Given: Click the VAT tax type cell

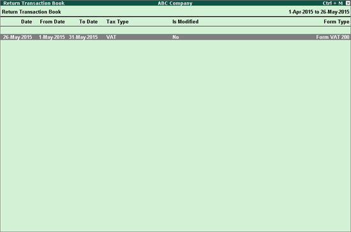Looking at the screenshot, I should [111, 37].
